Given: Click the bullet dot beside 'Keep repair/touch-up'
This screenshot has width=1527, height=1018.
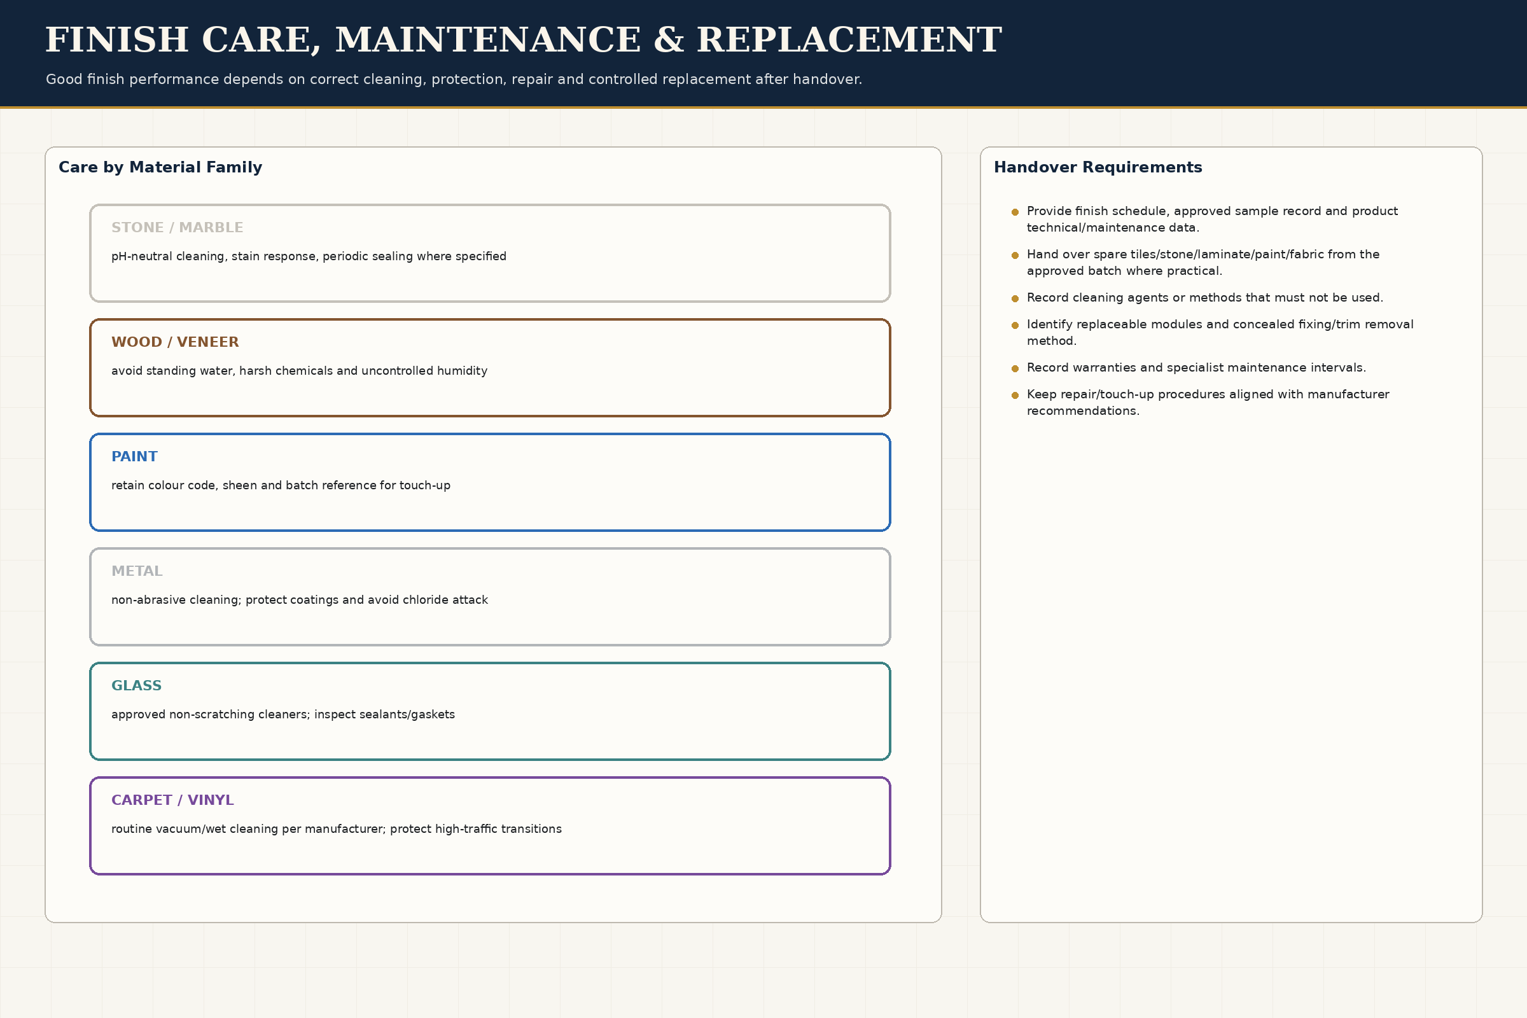Looking at the screenshot, I should click(1015, 395).
